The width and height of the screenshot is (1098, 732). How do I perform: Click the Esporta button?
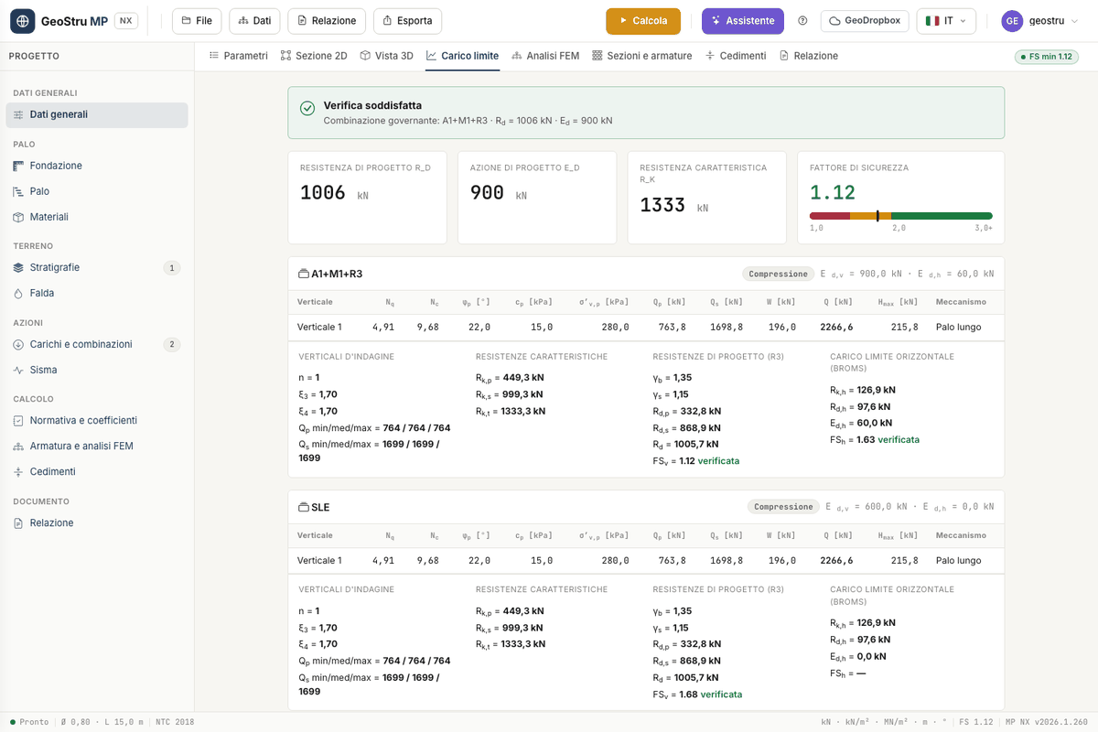[x=407, y=21]
